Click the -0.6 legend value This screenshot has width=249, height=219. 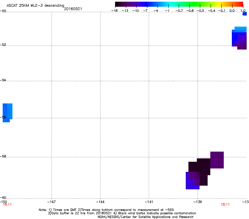click(x=190, y=11)
